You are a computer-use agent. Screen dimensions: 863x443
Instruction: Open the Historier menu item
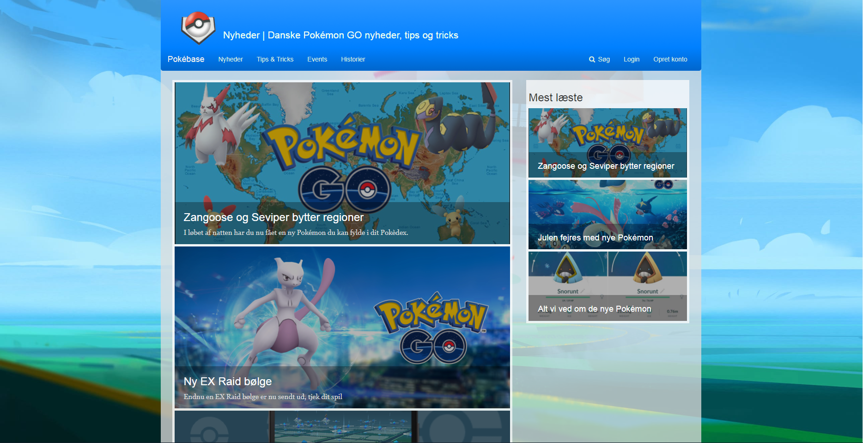pyautogui.click(x=353, y=59)
